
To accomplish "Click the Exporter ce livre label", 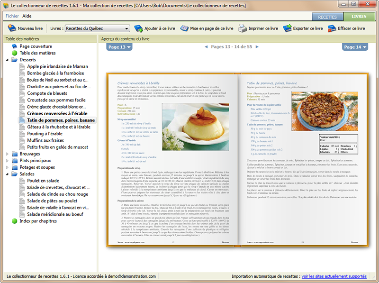I will click(308, 28).
